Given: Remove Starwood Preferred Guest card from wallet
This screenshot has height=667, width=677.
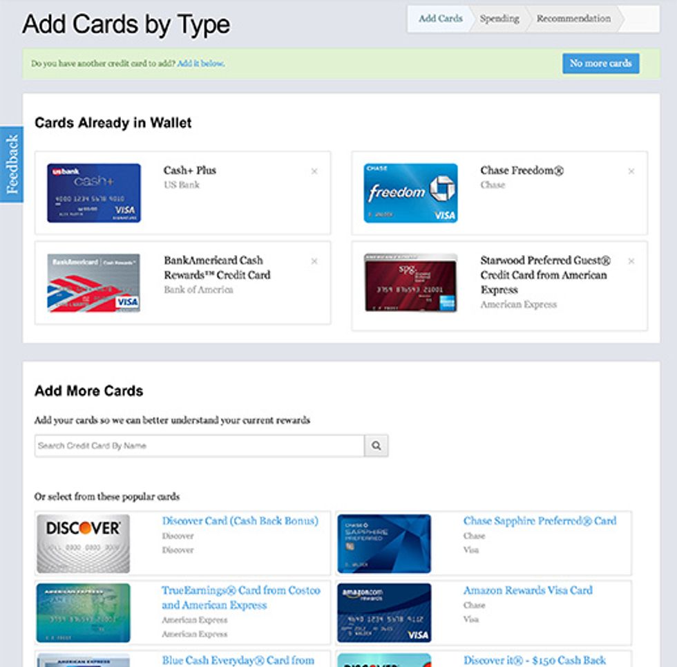Looking at the screenshot, I should (x=631, y=261).
